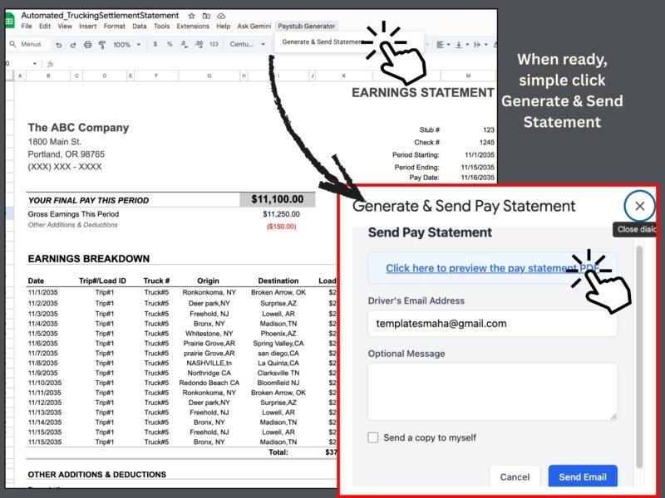Click the Cancel button in the dialog
Screen dimensions: 665x498
pyautogui.click(x=515, y=476)
